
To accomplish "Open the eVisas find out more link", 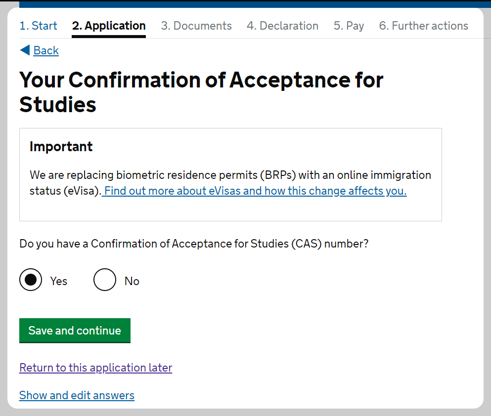I will click(x=255, y=191).
